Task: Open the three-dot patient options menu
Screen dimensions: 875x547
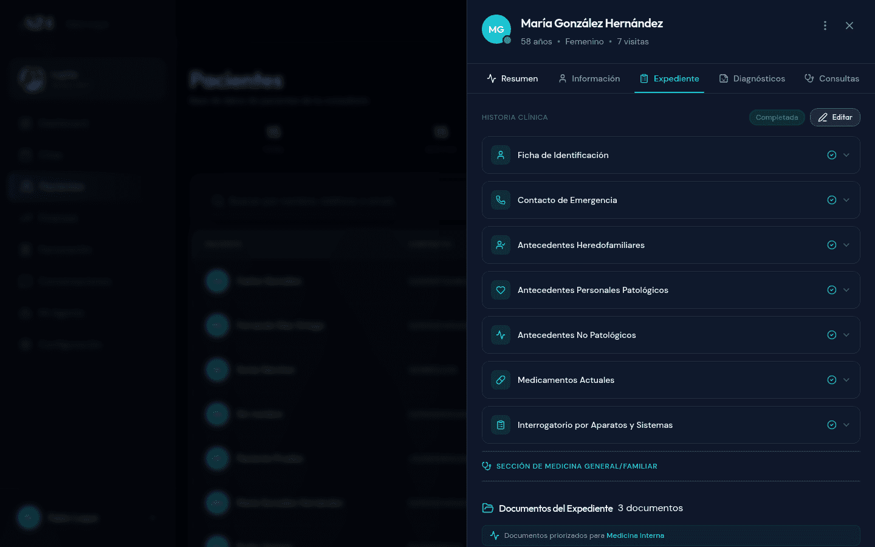Action: [x=825, y=26]
